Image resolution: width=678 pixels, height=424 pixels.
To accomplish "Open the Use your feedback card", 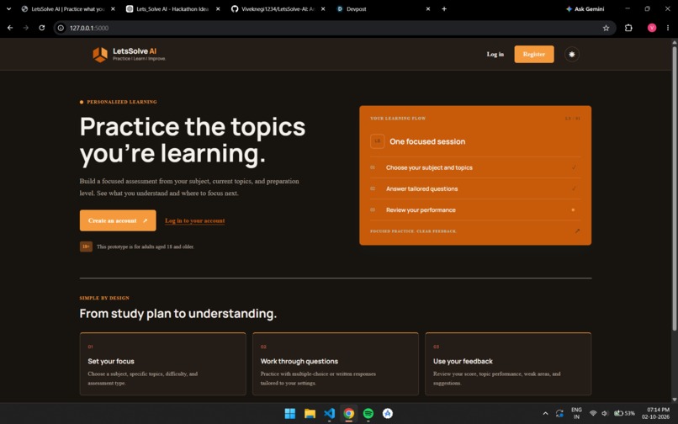I will [508, 364].
